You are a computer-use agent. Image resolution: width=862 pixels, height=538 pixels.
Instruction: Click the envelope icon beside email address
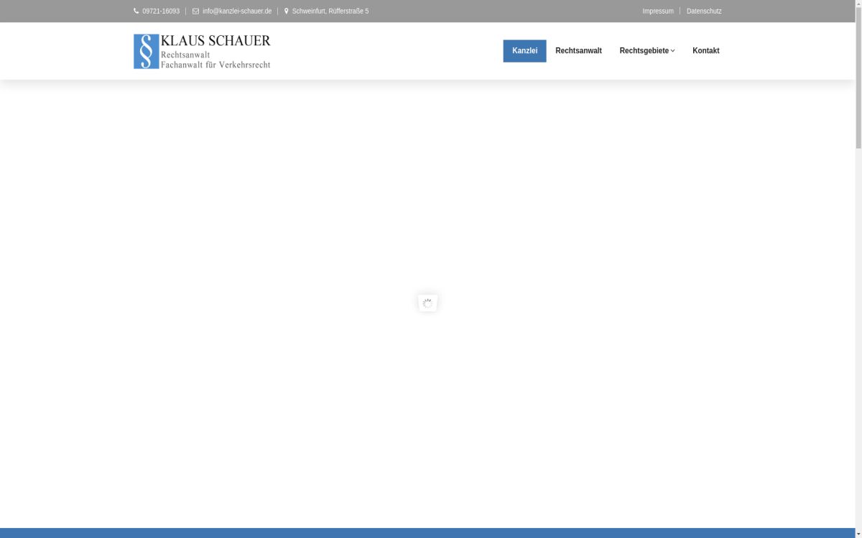pos(195,11)
